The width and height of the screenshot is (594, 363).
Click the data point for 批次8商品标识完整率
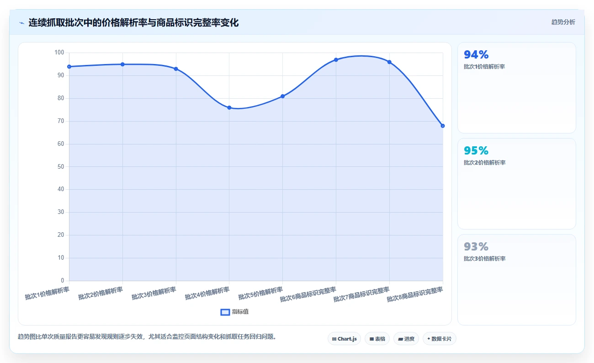pyautogui.click(x=443, y=126)
